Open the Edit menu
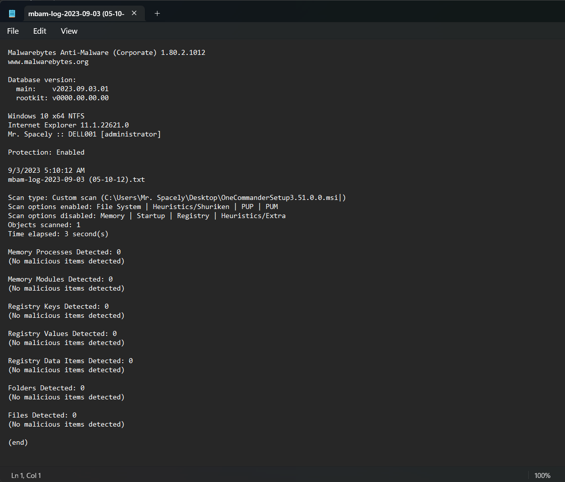 click(x=40, y=31)
